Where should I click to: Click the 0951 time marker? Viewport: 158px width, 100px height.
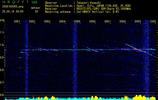(x=17, y=21)
